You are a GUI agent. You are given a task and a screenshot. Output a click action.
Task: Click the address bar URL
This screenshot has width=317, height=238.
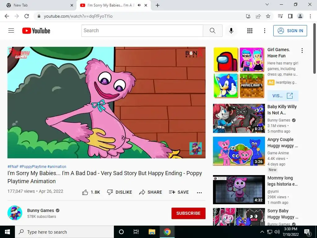(78, 16)
